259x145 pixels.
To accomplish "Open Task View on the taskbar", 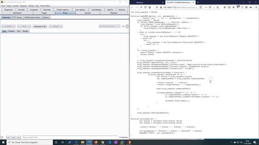I will tap(63, 142).
